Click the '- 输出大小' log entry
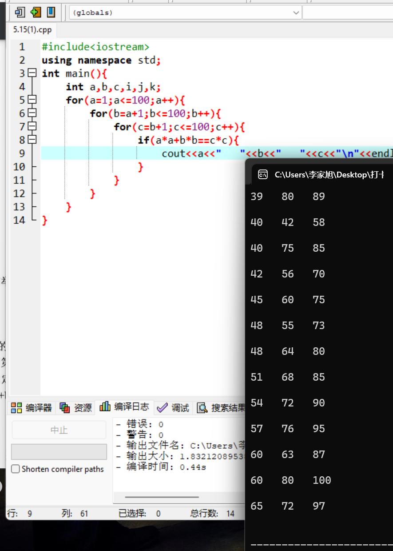This screenshot has width=393, height=551. click(180, 456)
